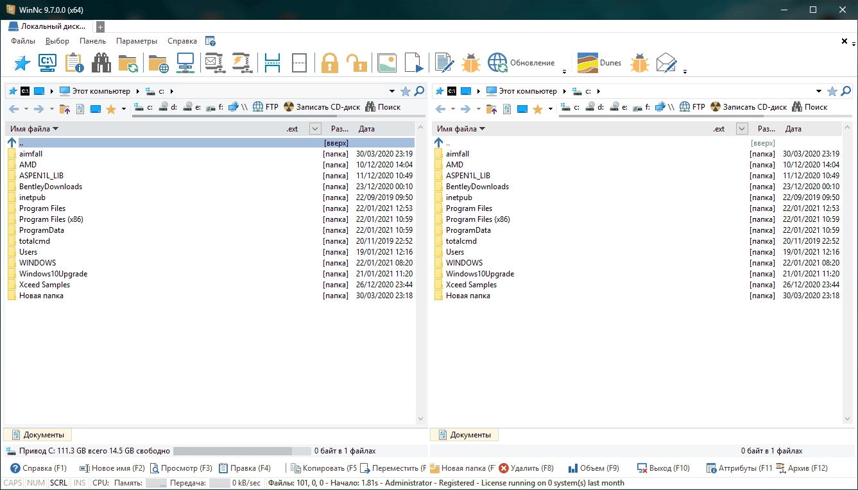858x490 pixels.
Task: Go up one folder in left panel toolbar
Action: click(x=64, y=108)
